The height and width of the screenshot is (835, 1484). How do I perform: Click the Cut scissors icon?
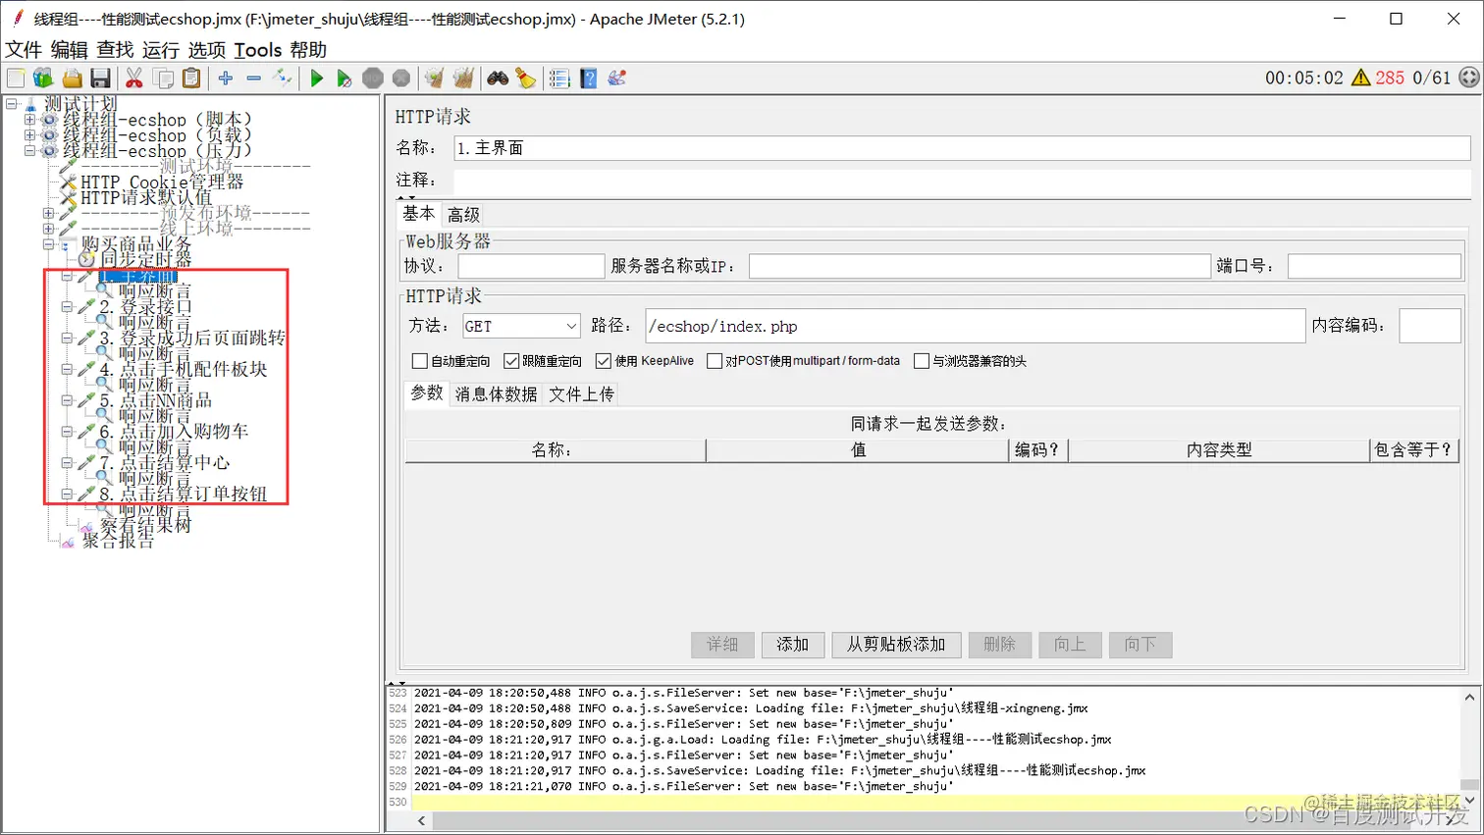(x=134, y=78)
